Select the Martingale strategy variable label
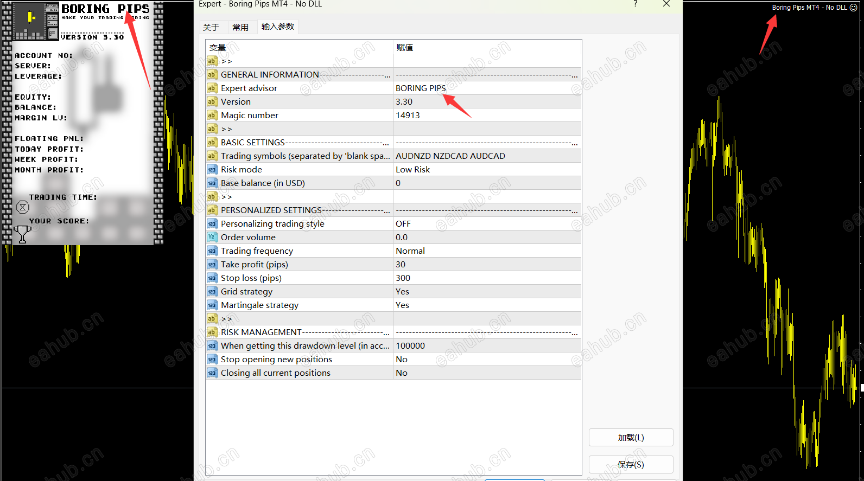Image resolution: width=864 pixels, height=481 pixels. [259, 305]
